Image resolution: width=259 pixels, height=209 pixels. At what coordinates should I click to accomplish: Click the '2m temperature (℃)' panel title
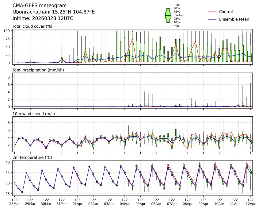[x=32, y=157]
